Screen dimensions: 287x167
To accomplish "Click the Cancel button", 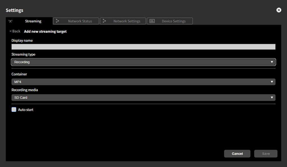I will coord(237,153).
